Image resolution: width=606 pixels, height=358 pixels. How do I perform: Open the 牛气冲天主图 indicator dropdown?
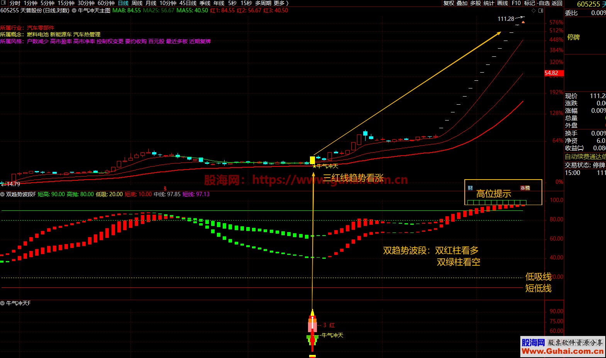point(74,11)
